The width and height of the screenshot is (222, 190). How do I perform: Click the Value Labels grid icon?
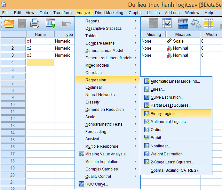[167, 23]
